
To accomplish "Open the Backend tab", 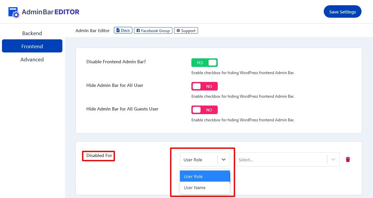I will click(x=32, y=33).
